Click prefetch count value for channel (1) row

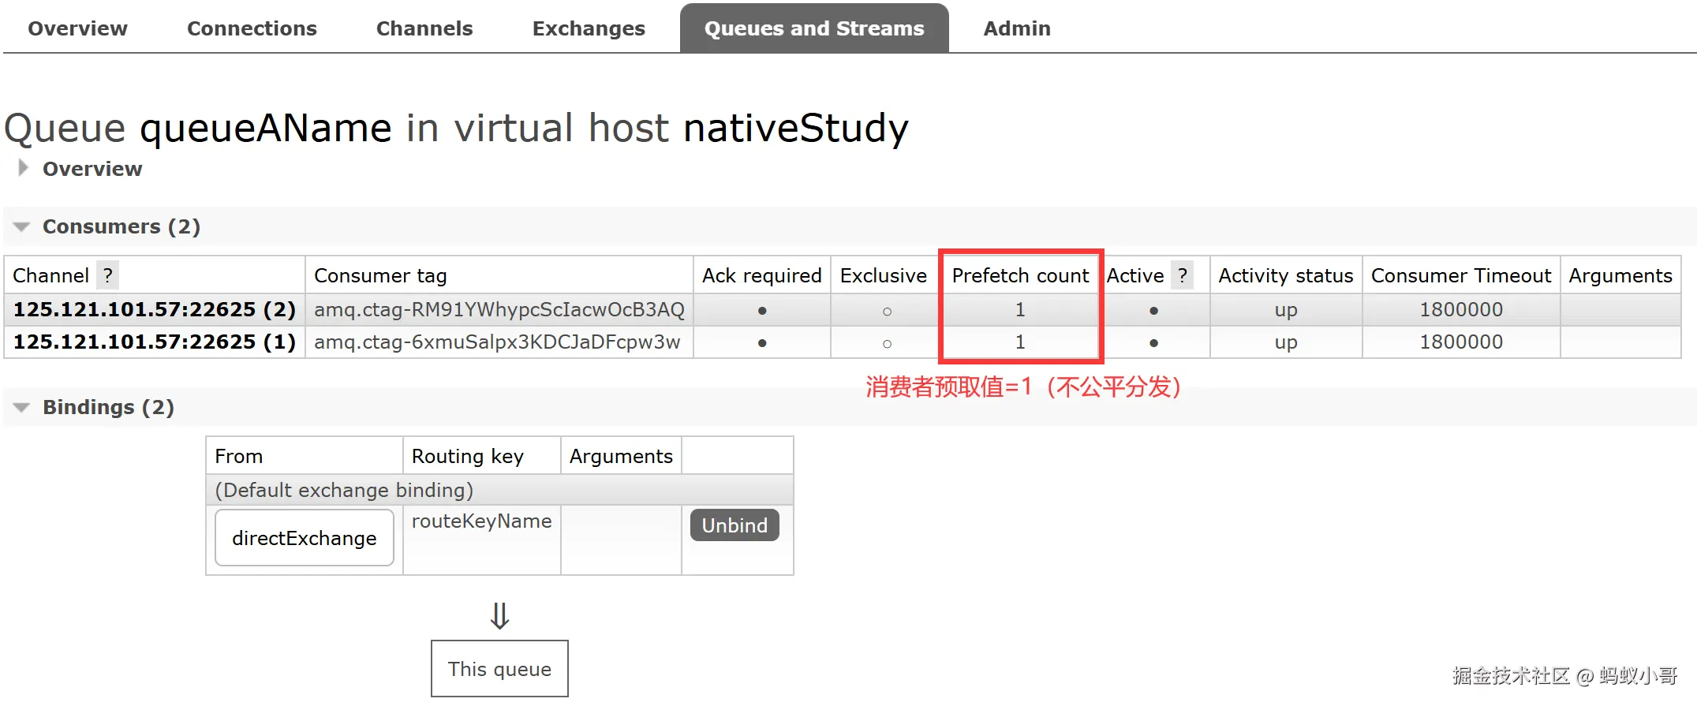[1020, 342]
